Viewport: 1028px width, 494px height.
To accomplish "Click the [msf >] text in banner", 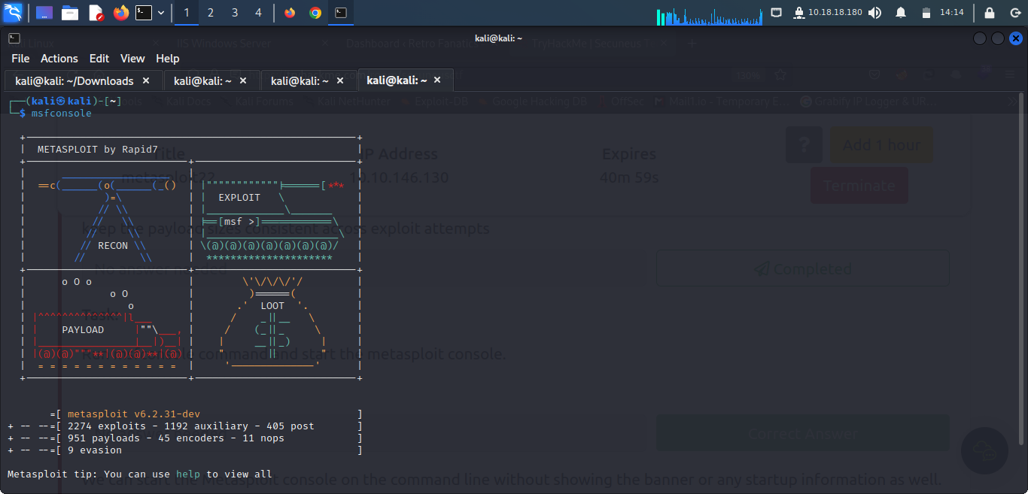I will click(x=239, y=222).
